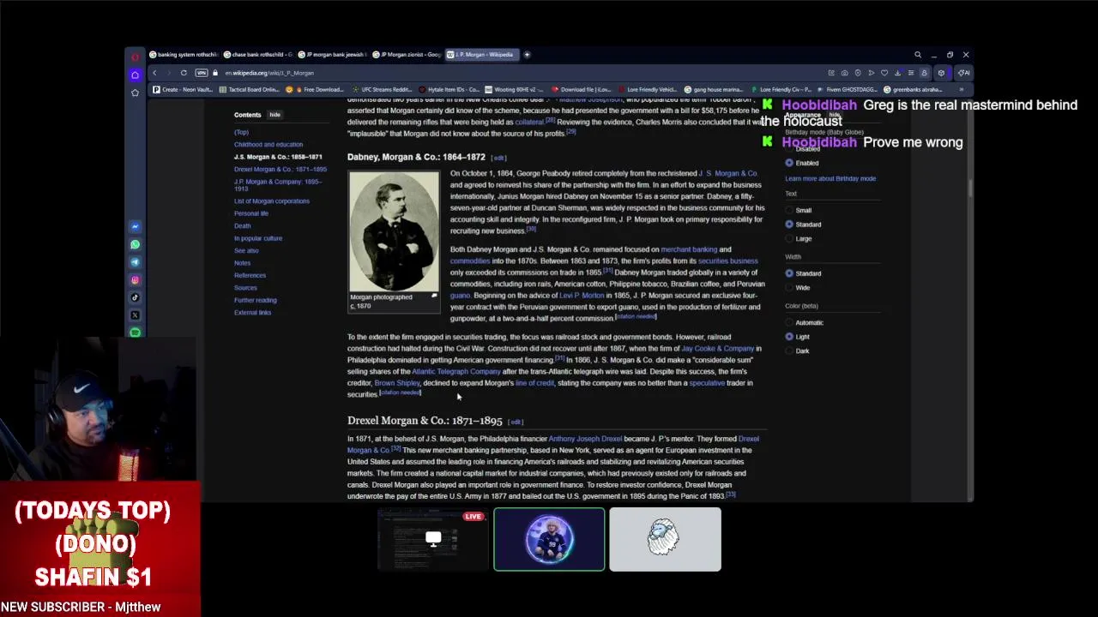1098x617 pixels.
Task: Switch to 'banking system rothschild' tab
Action: (x=183, y=55)
